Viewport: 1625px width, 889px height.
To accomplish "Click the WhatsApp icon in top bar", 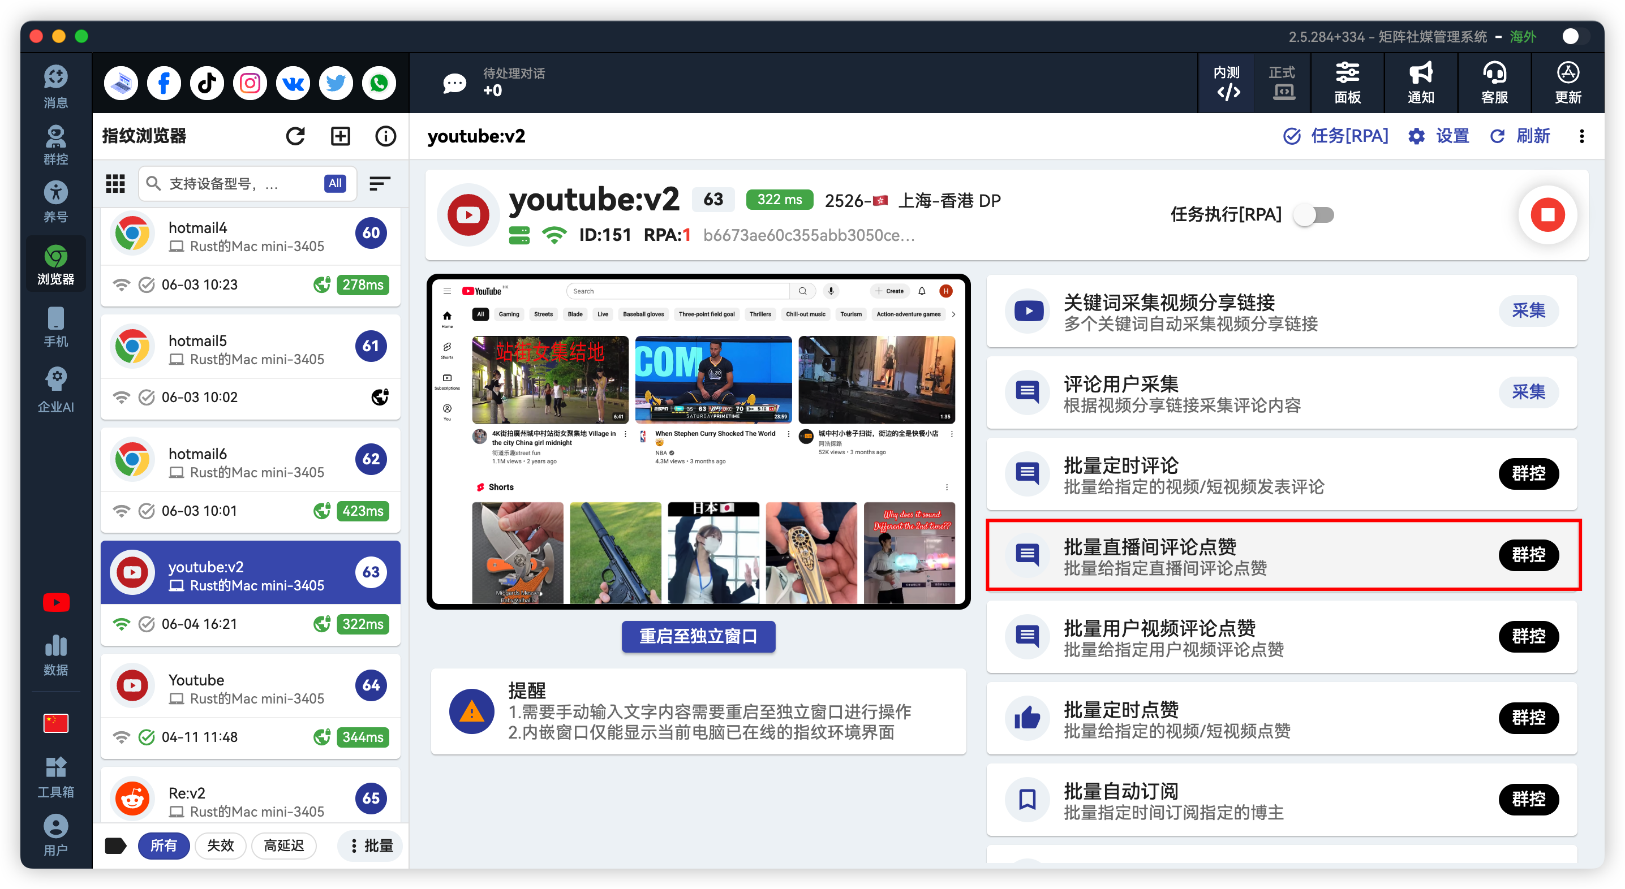I will click(x=379, y=83).
